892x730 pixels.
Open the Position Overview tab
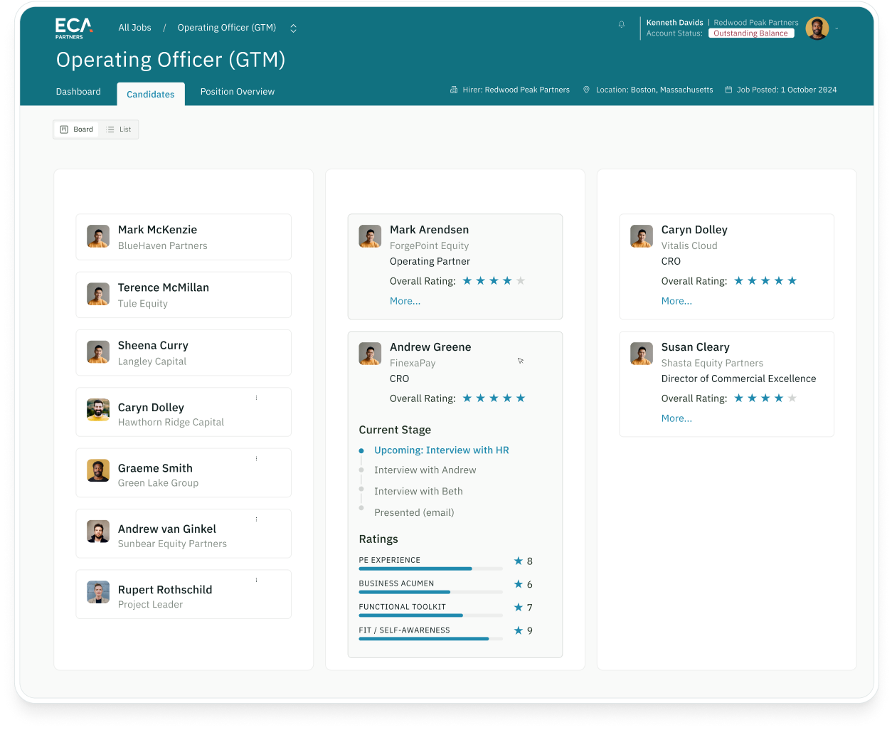pos(237,92)
